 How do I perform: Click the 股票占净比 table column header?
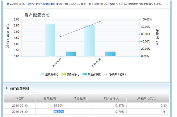[51, 99]
